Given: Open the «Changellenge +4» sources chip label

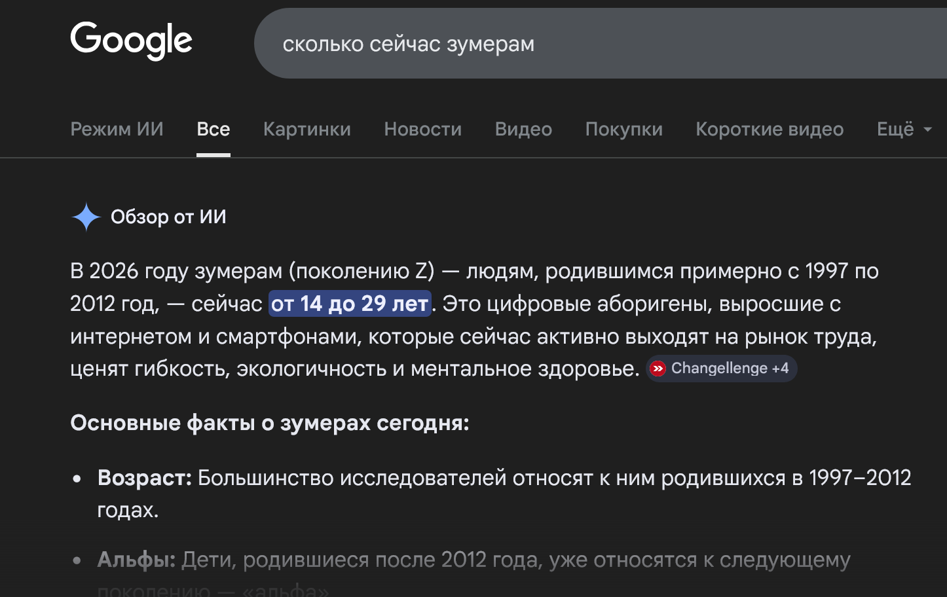Looking at the screenshot, I should tap(729, 369).
